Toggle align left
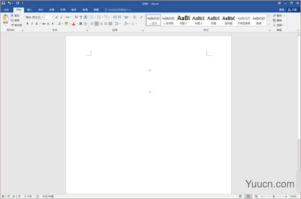Viewport: 301px width, 199px height. pos(92,24)
